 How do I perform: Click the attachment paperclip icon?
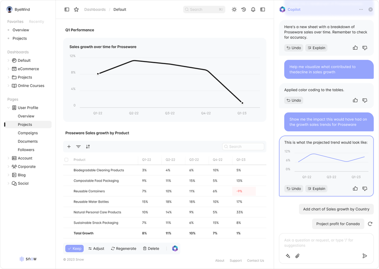point(297,256)
